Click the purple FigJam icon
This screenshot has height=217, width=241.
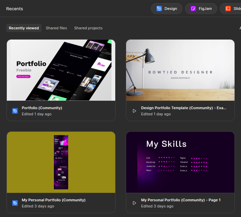193,9
